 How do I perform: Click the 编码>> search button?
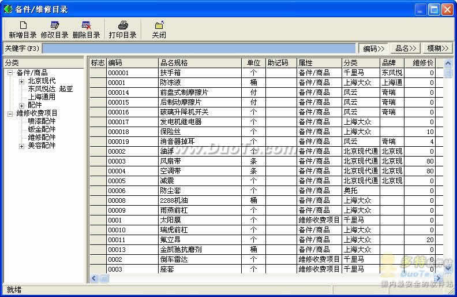point(374,49)
